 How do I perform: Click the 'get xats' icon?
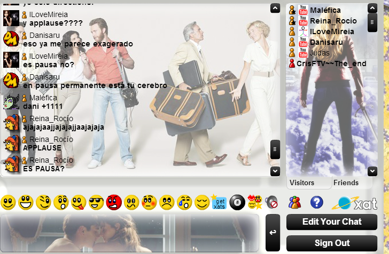click(x=219, y=203)
